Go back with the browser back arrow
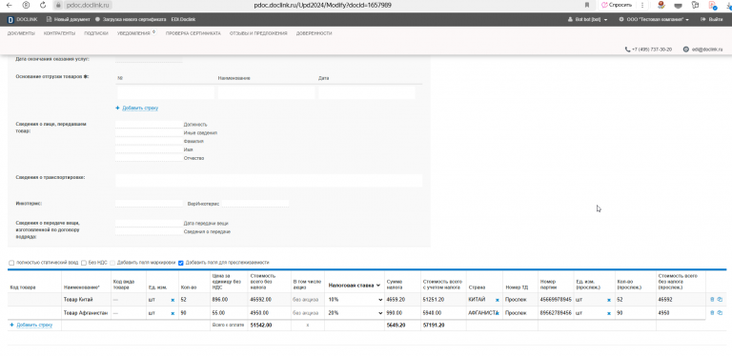The height and width of the screenshot is (356, 732). [x=10, y=5]
